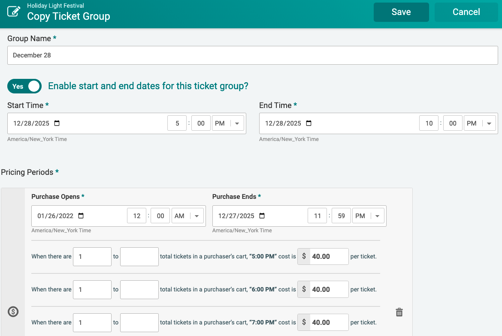This screenshot has height=336, width=502.
Task: Open the Purchase Opens calendar picker icon
Action: click(x=81, y=216)
